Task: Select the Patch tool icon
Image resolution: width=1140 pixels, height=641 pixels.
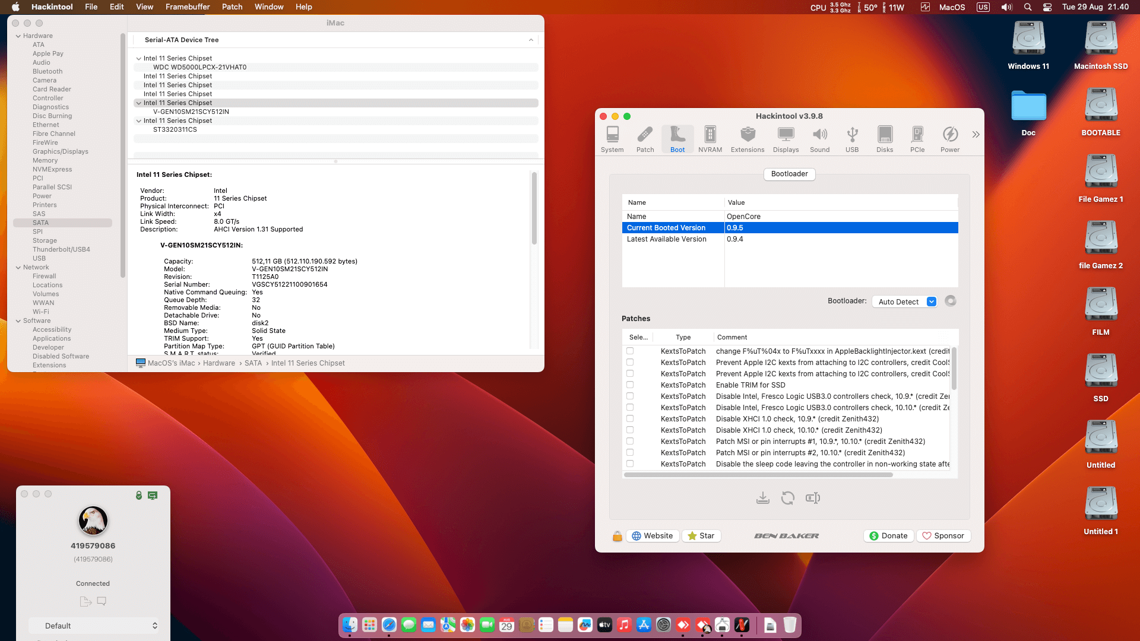Action: point(645,139)
